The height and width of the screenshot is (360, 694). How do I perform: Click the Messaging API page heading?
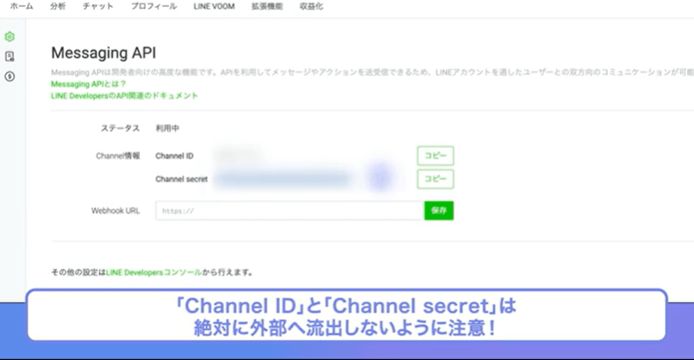(x=104, y=53)
